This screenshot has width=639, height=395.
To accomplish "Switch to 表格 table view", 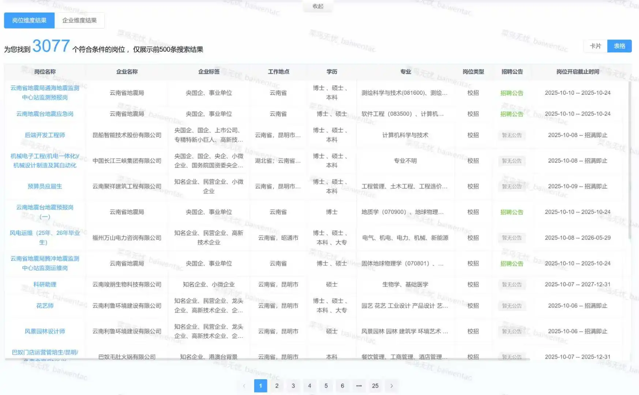I will (620, 46).
